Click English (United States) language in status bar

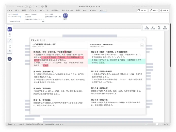35,124
